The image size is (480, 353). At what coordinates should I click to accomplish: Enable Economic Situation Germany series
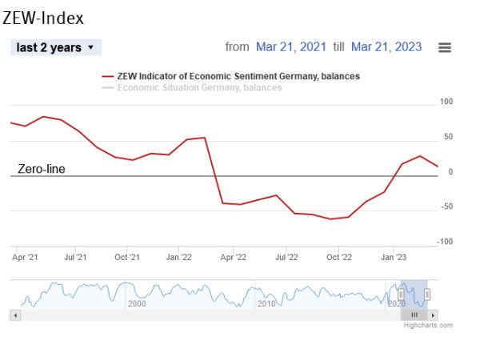click(x=199, y=87)
